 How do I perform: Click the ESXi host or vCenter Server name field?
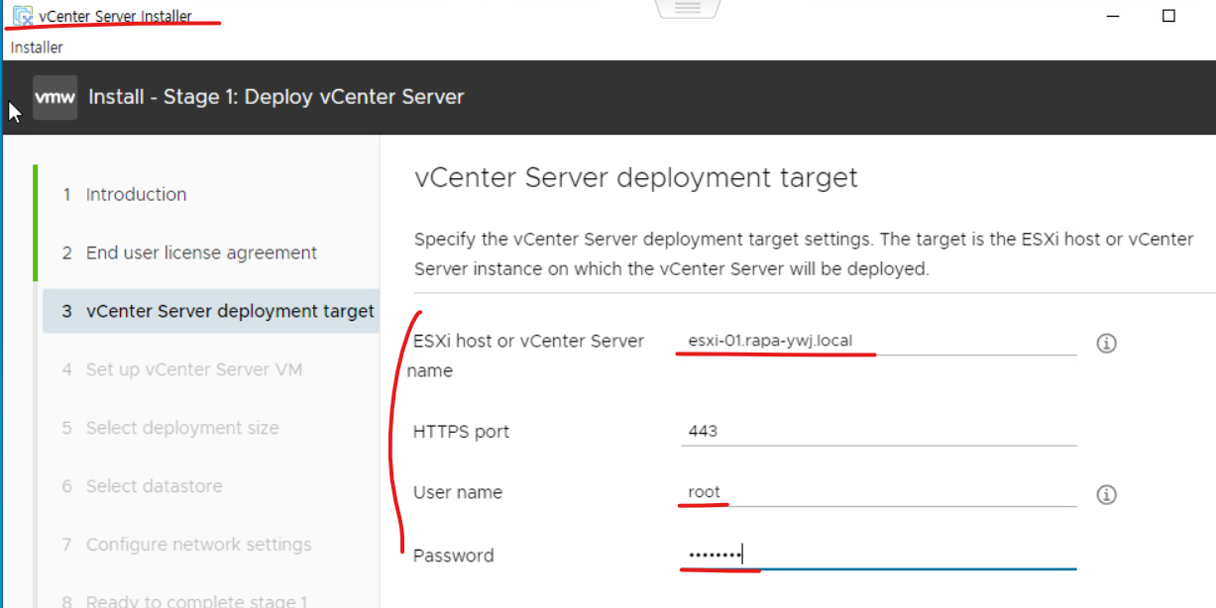tap(878, 342)
